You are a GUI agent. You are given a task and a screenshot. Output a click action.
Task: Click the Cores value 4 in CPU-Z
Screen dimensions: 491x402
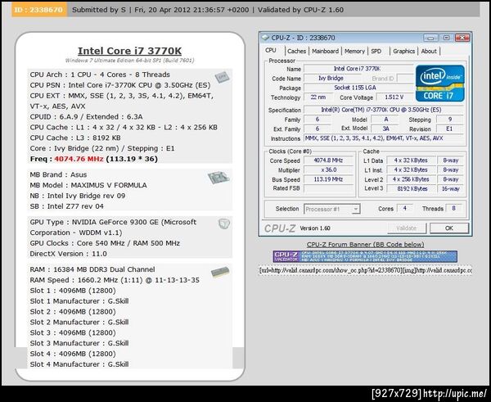[404, 208]
